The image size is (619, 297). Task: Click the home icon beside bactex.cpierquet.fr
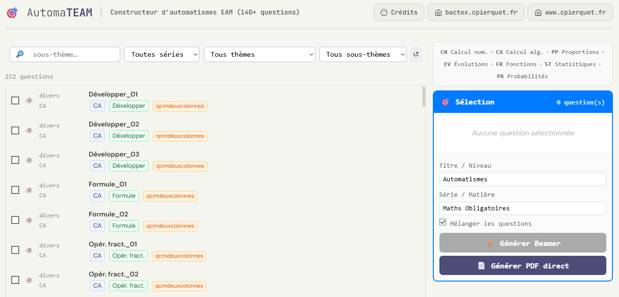438,13
